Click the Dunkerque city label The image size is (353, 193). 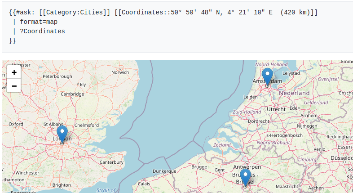click(164, 171)
